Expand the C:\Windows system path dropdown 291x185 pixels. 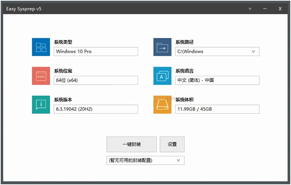coord(253,51)
